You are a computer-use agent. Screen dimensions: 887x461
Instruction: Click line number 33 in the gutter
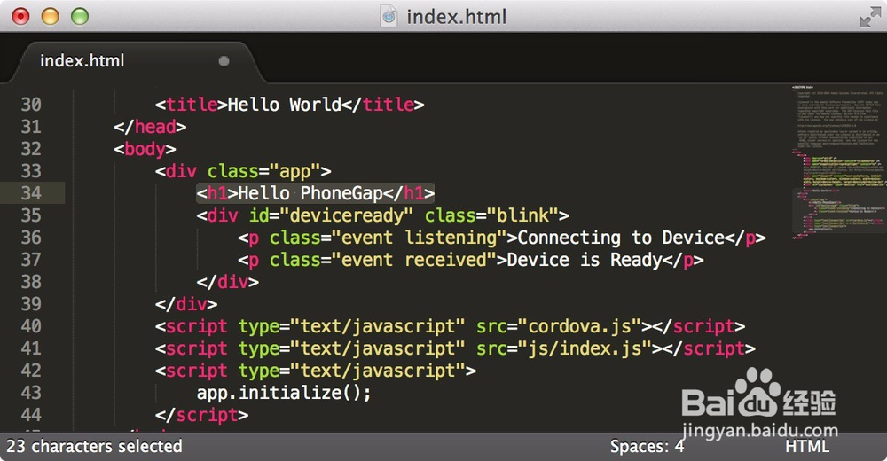tap(31, 171)
